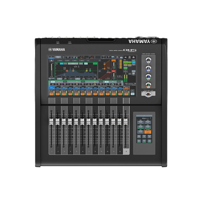This screenshot has width=202, height=202.
Task: Select the CH13-24 meter thumbnail
Action: 130,62
